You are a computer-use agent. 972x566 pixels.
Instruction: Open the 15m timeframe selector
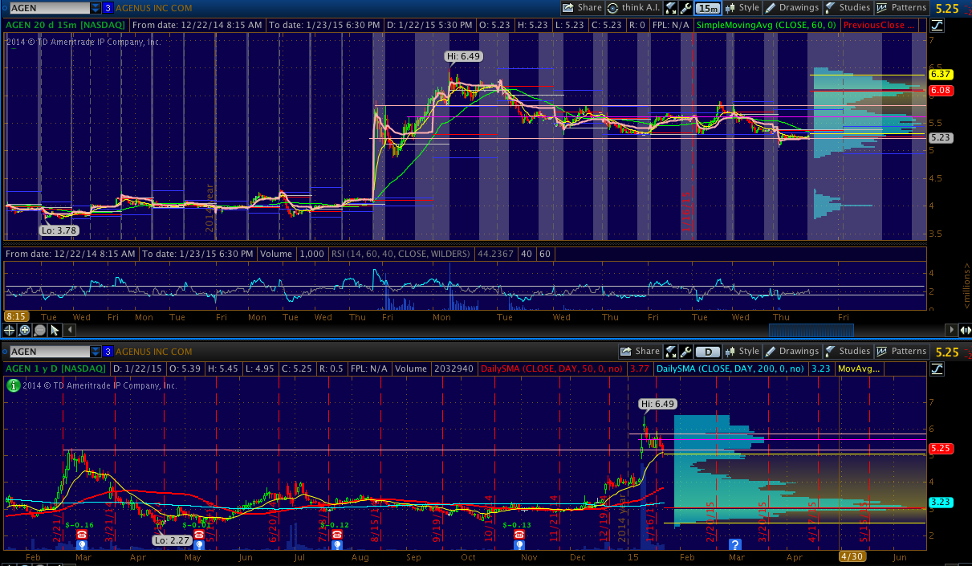[707, 8]
